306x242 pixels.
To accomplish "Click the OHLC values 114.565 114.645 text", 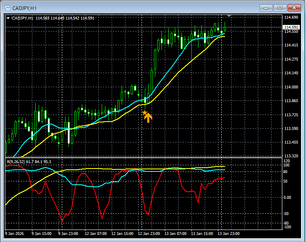I will coord(50,18).
